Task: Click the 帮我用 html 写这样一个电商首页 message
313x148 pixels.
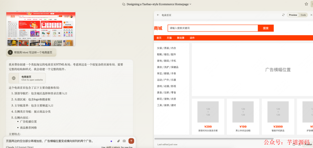Action: [x=33, y=53]
